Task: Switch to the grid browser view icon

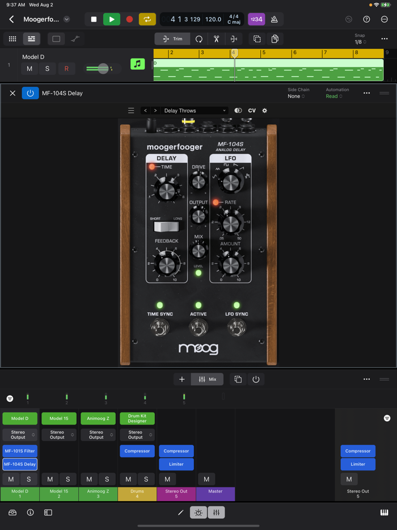Action: coord(12,39)
